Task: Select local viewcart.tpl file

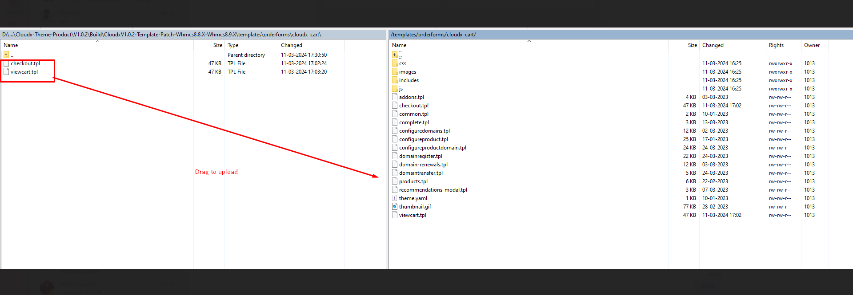Action: pos(24,72)
